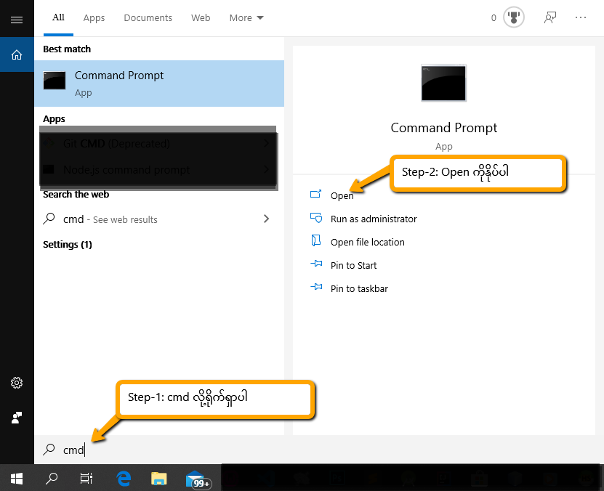Select the Command Prompt best match title

(x=119, y=76)
